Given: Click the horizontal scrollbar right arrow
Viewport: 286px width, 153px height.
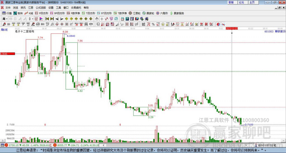Looking at the screenshot, I should point(246,145).
